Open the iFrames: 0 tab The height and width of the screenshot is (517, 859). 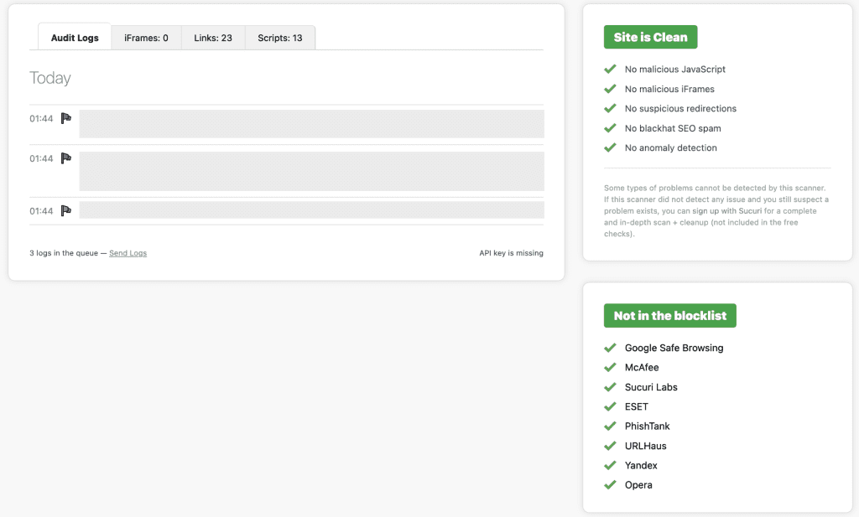146,38
